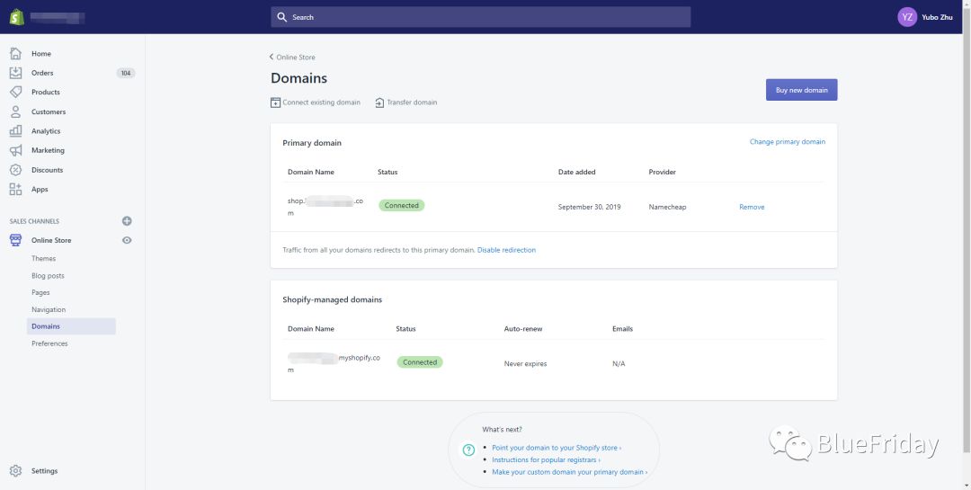Open Instructions for popular registrars link
The image size is (971, 490).
547,459
